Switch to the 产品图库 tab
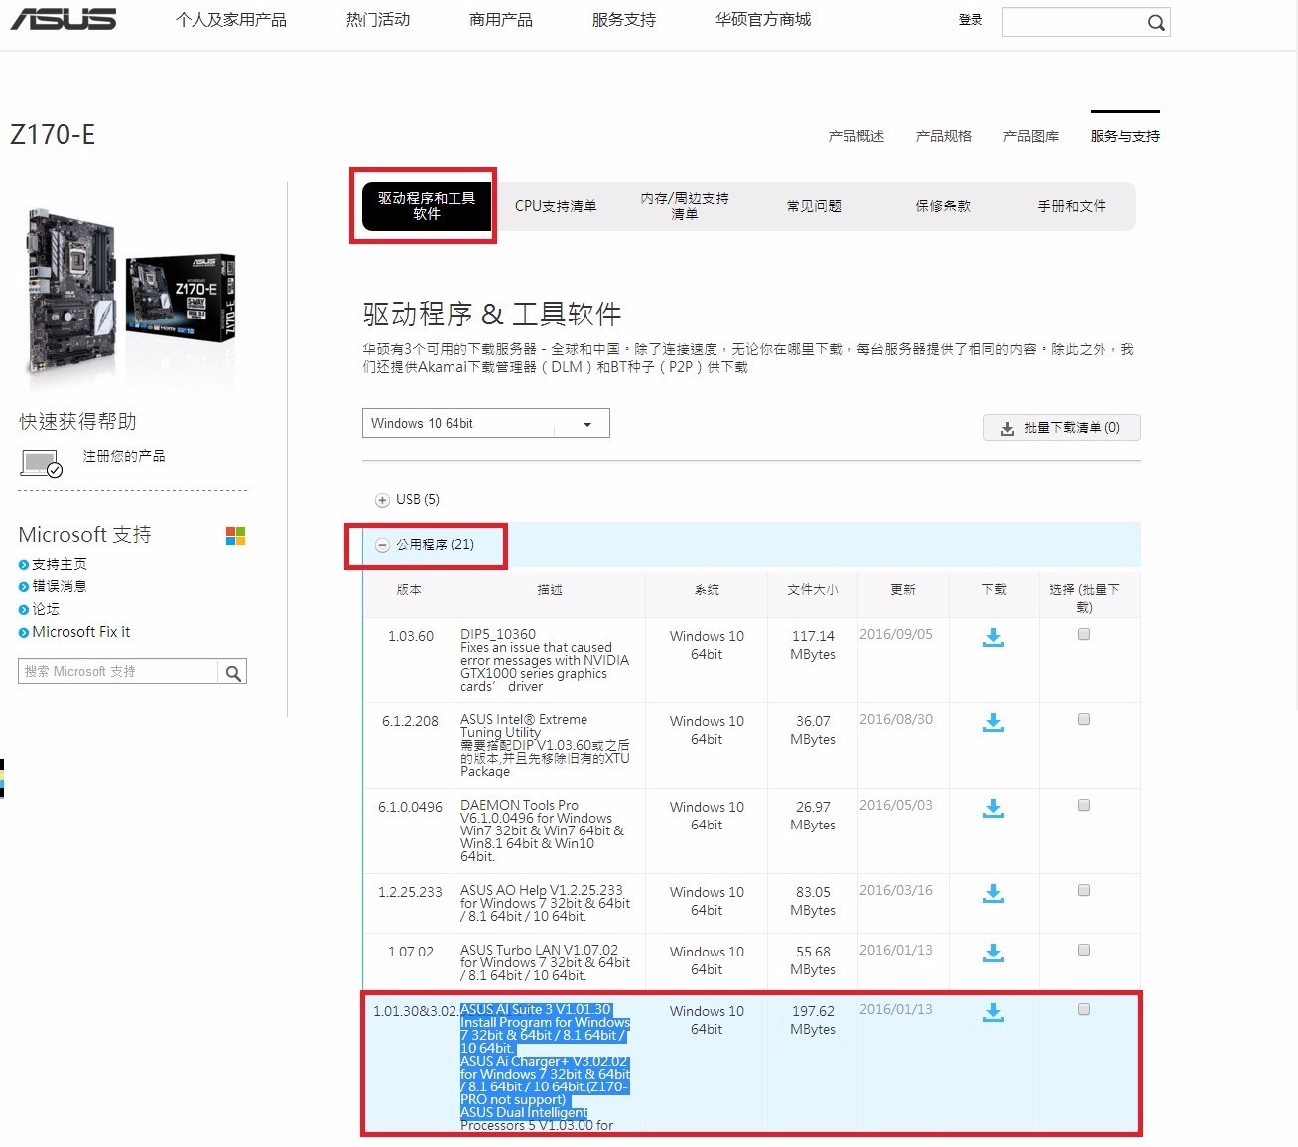Viewport: 1298px width, 1147px height. 1031,136
